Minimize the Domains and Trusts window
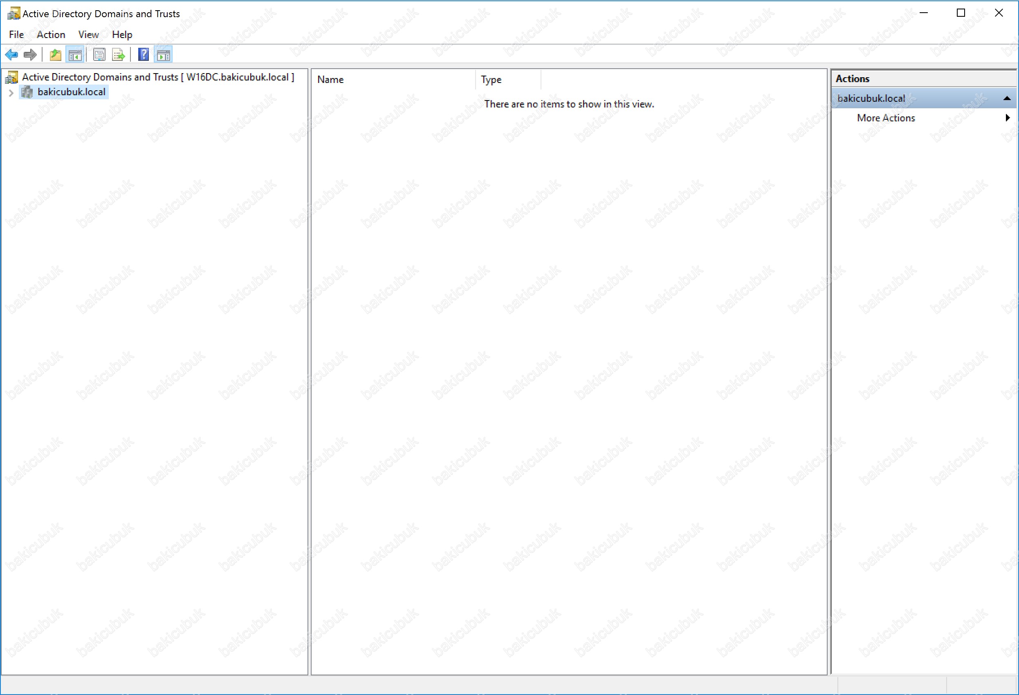The height and width of the screenshot is (695, 1019). [924, 13]
